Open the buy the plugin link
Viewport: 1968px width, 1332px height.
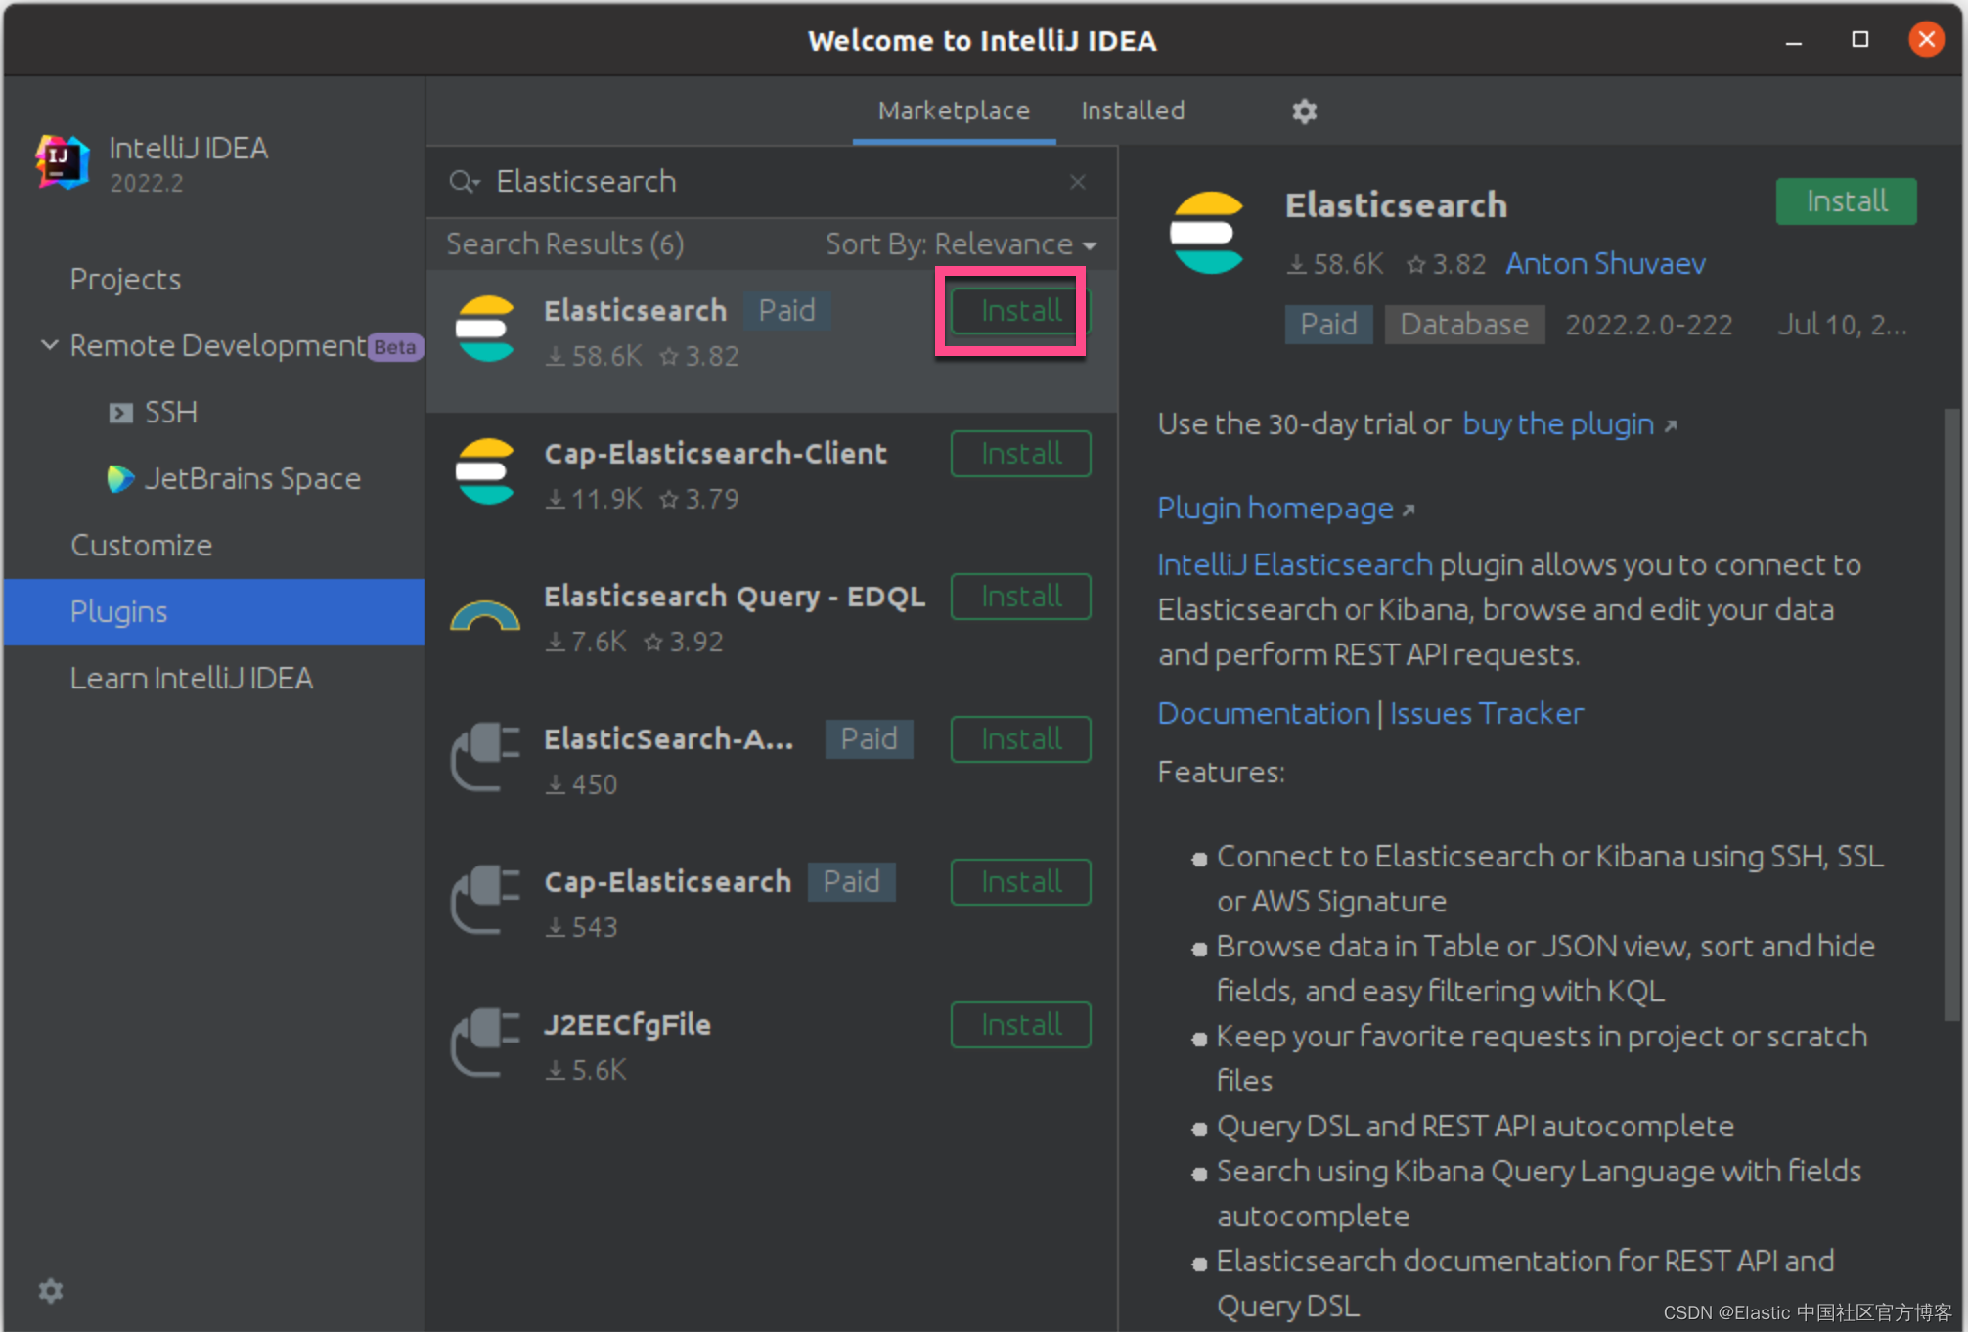[x=1558, y=424]
